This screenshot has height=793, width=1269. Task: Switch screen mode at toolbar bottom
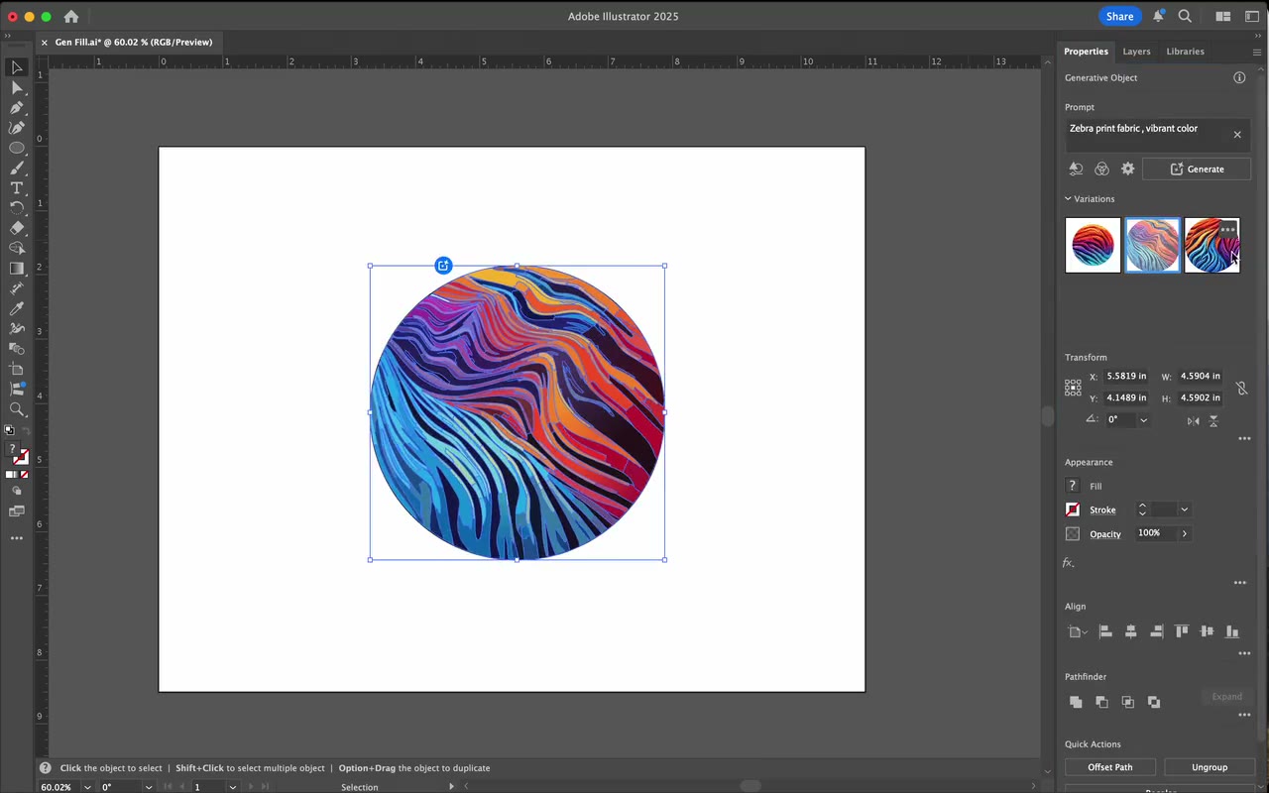[17, 511]
